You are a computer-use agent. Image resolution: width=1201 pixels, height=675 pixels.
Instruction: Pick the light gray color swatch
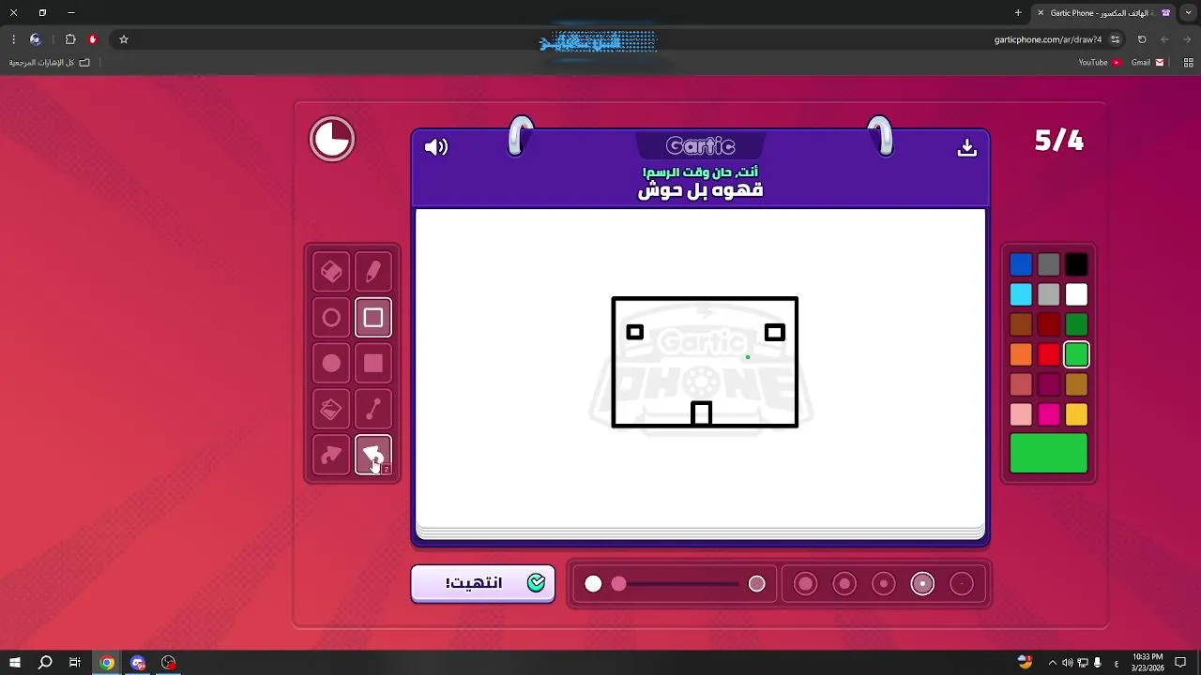coord(1049,295)
